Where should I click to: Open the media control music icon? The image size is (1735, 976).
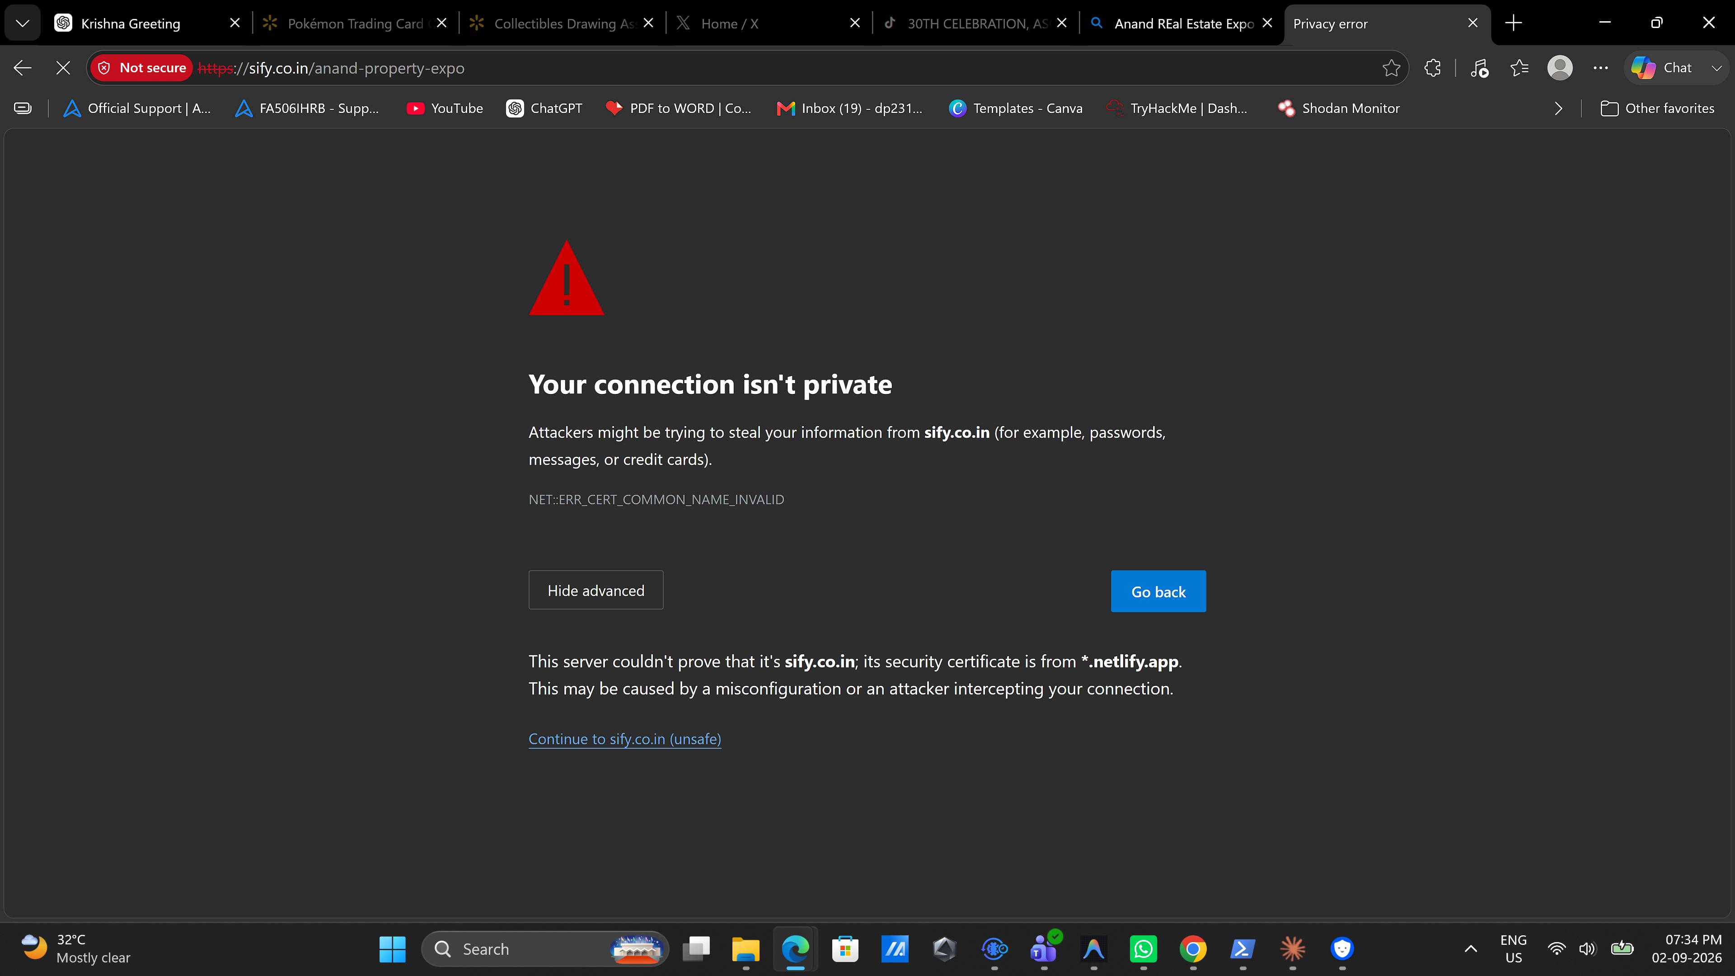click(x=1479, y=68)
